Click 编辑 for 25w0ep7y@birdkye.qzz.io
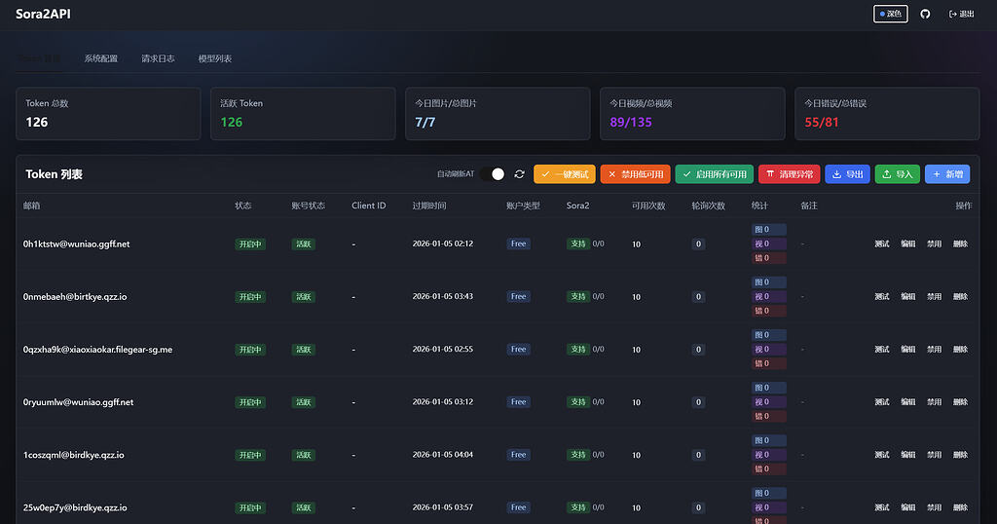This screenshot has height=524, width=997. 908,508
